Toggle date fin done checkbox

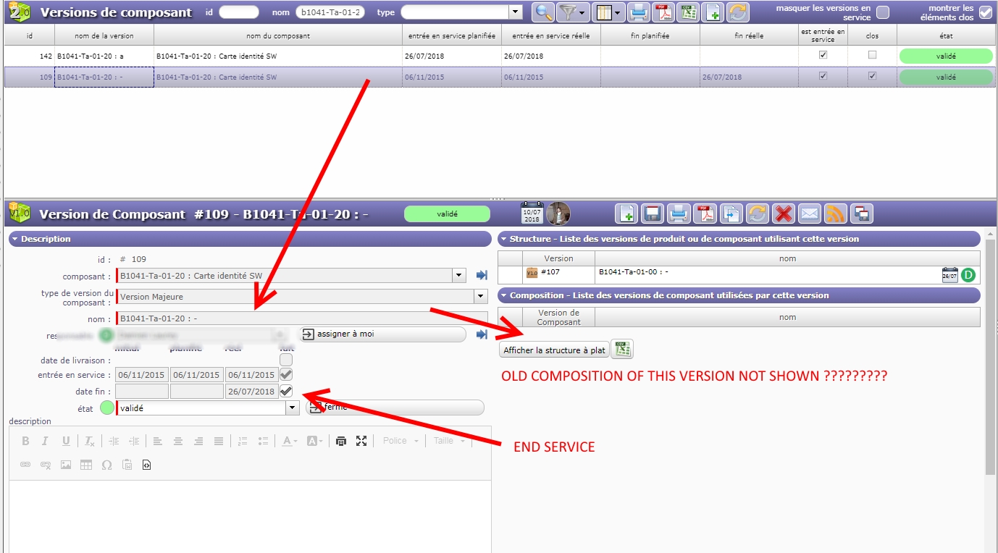coord(286,392)
